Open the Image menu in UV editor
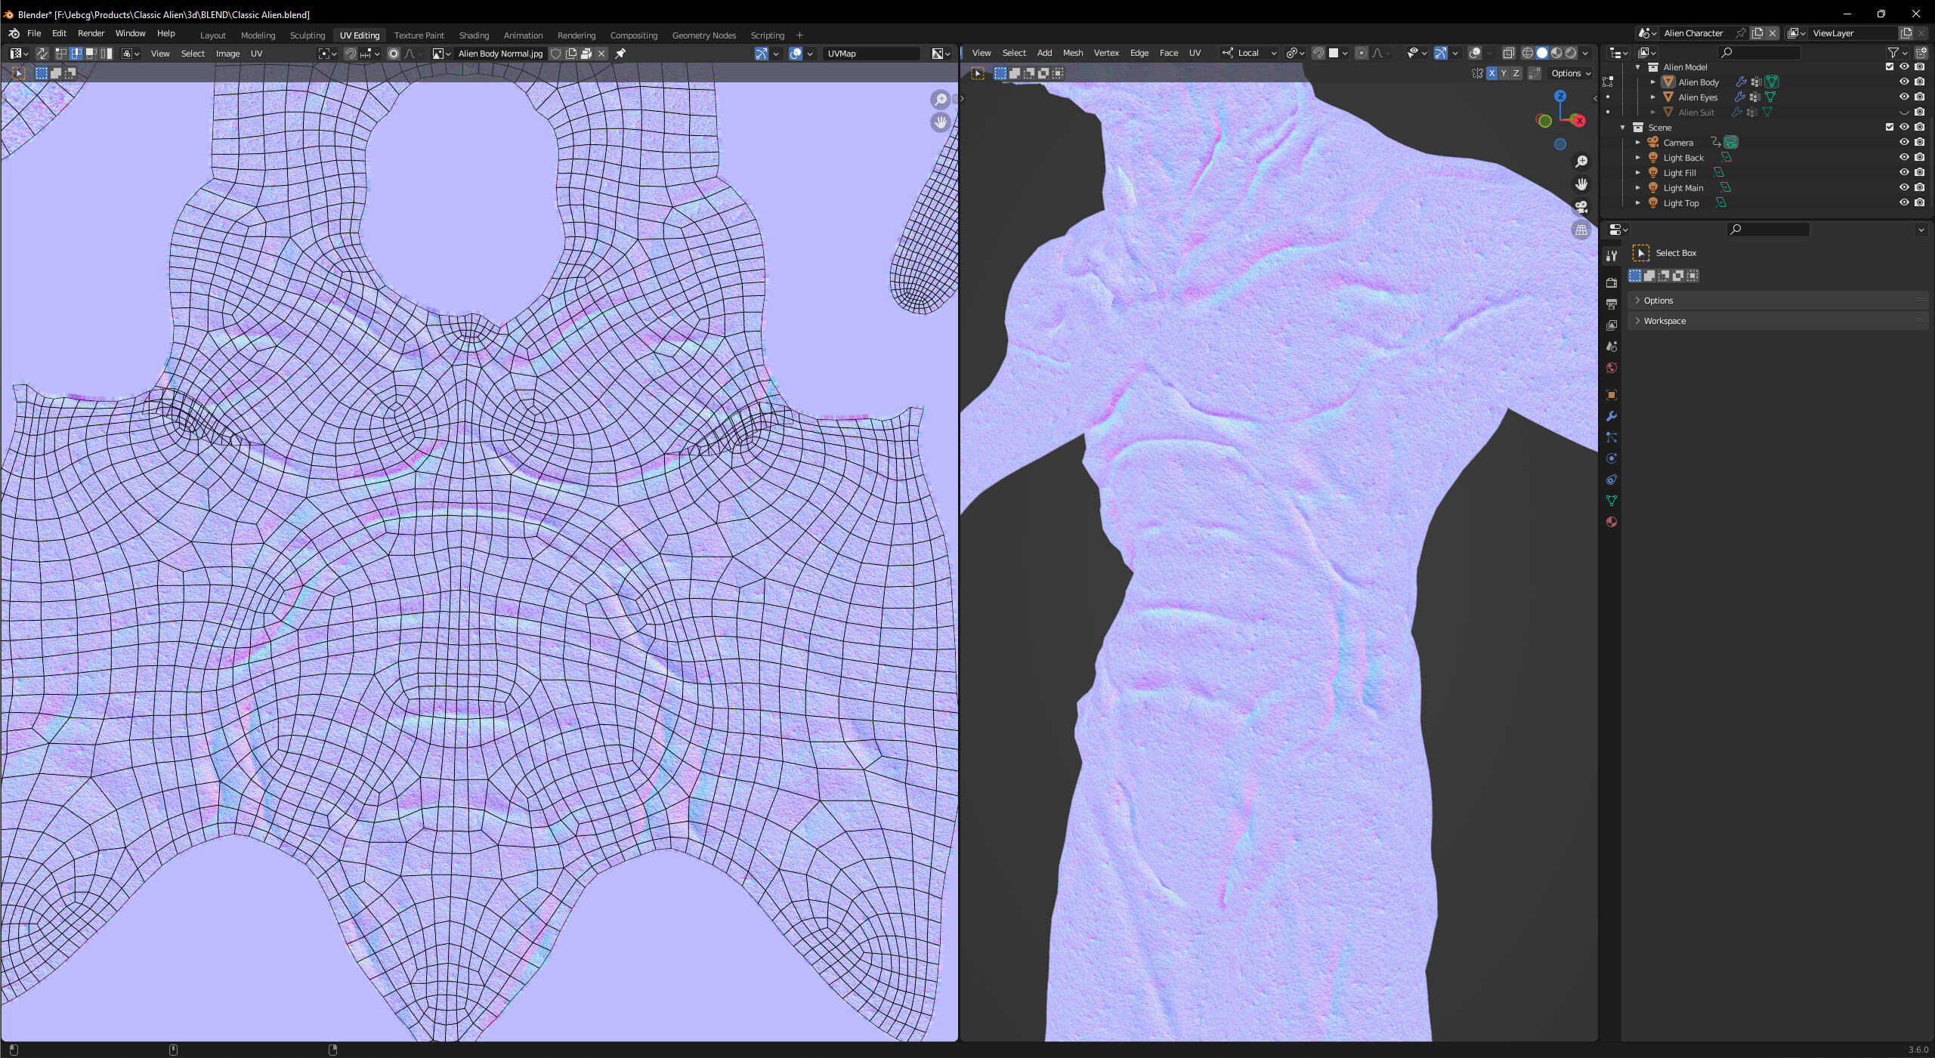Image resolution: width=1935 pixels, height=1058 pixels. pos(227,54)
